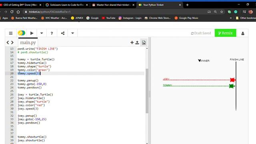Viewport: 256px width, 144px height.
Task: Open the Google bookmark
Action: click(x=92, y=18)
